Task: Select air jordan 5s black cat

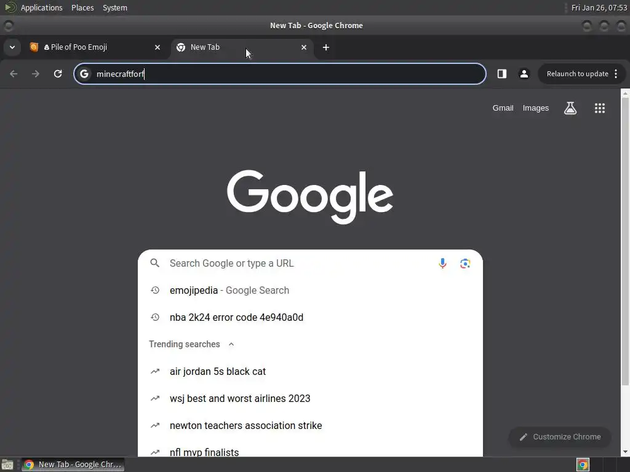Action: click(x=310, y=372)
